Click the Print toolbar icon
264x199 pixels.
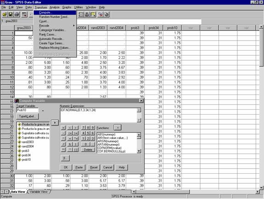[x=17, y=15]
